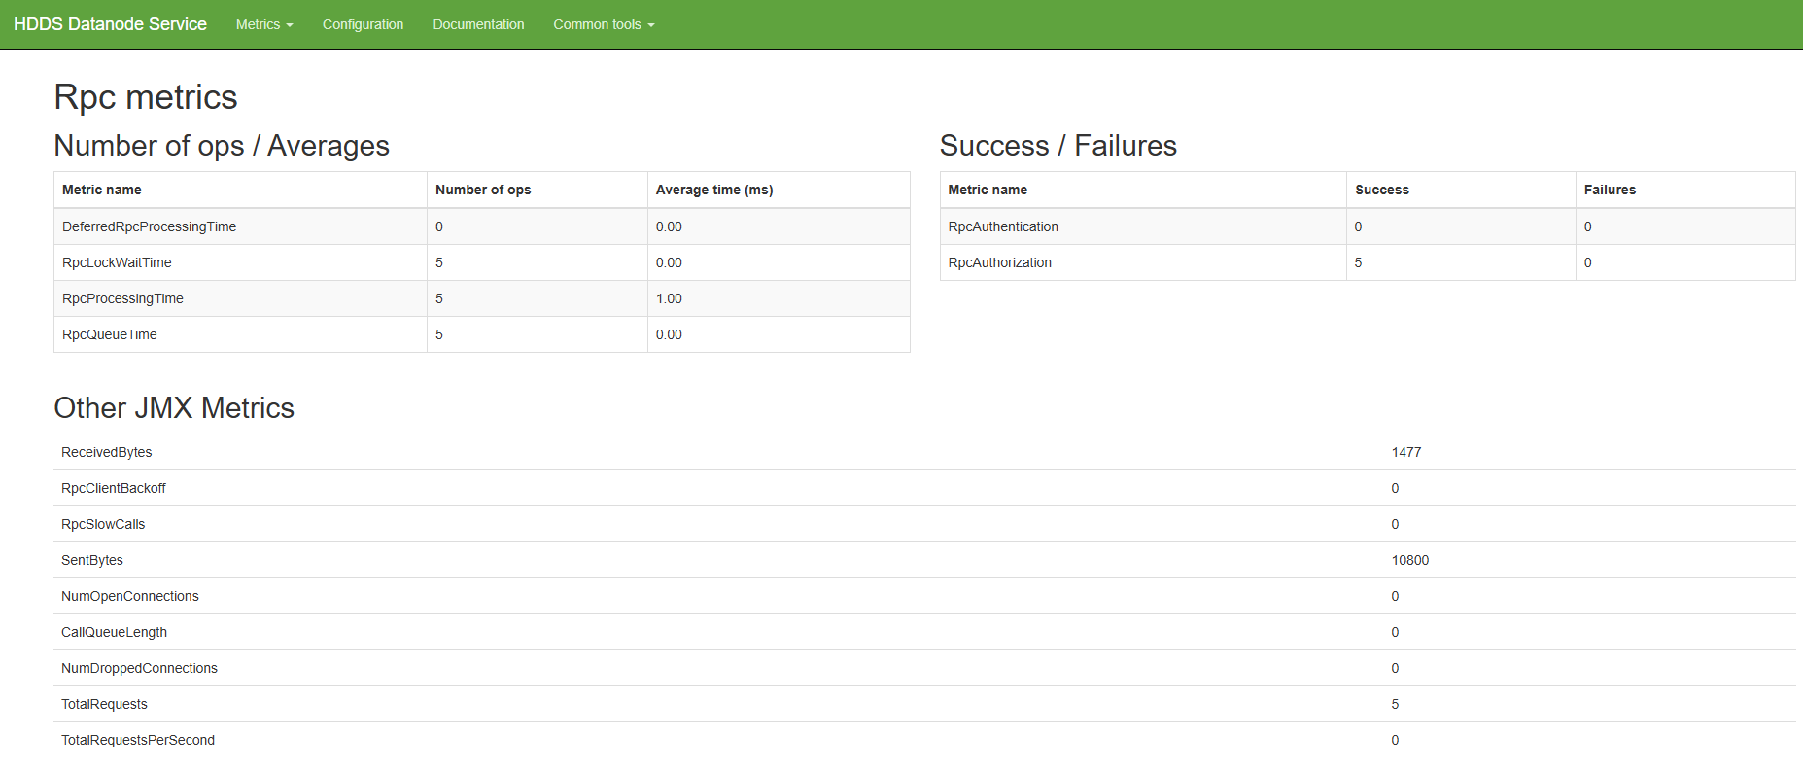Click the NumDroppedConnections metric label

click(x=140, y=668)
